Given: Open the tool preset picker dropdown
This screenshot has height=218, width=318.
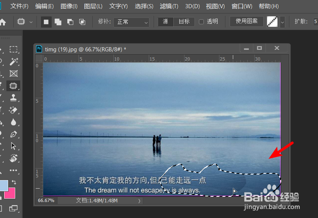Looking at the screenshot, I should click(31, 22).
